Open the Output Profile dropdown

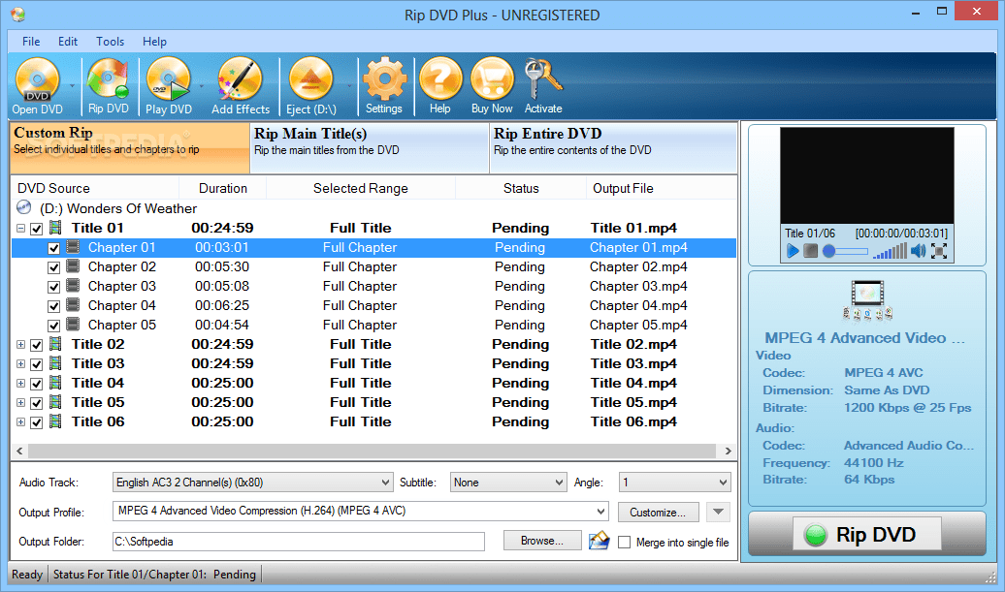click(x=361, y=511)
